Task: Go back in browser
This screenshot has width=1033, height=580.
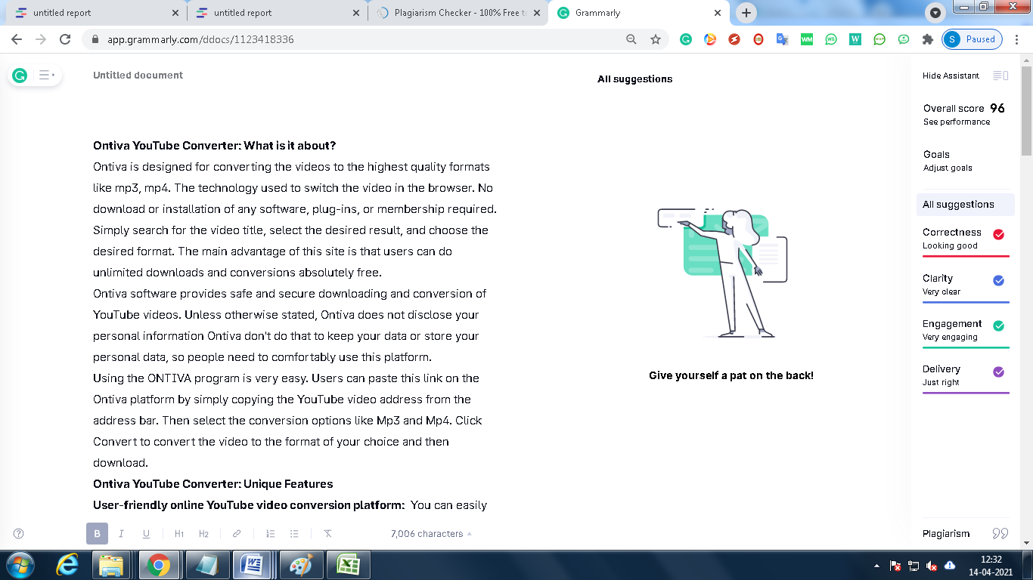Action: point(17,39)
